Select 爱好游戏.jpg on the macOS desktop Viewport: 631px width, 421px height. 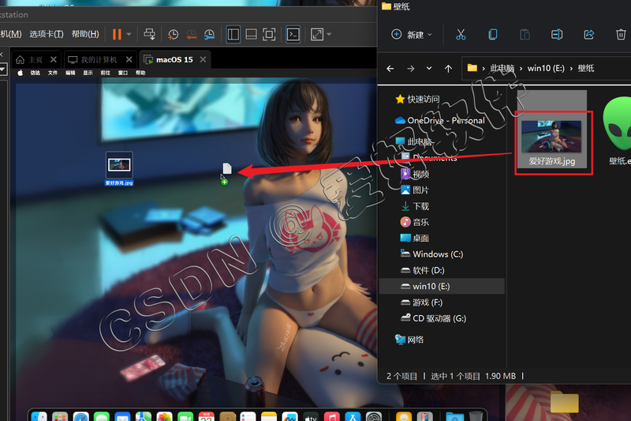(x=119, y=168)
